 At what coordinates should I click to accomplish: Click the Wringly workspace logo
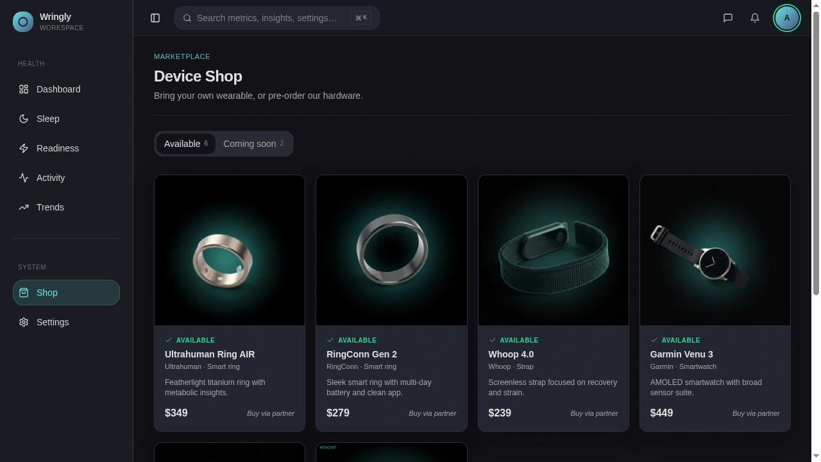[x=23, y=22]
